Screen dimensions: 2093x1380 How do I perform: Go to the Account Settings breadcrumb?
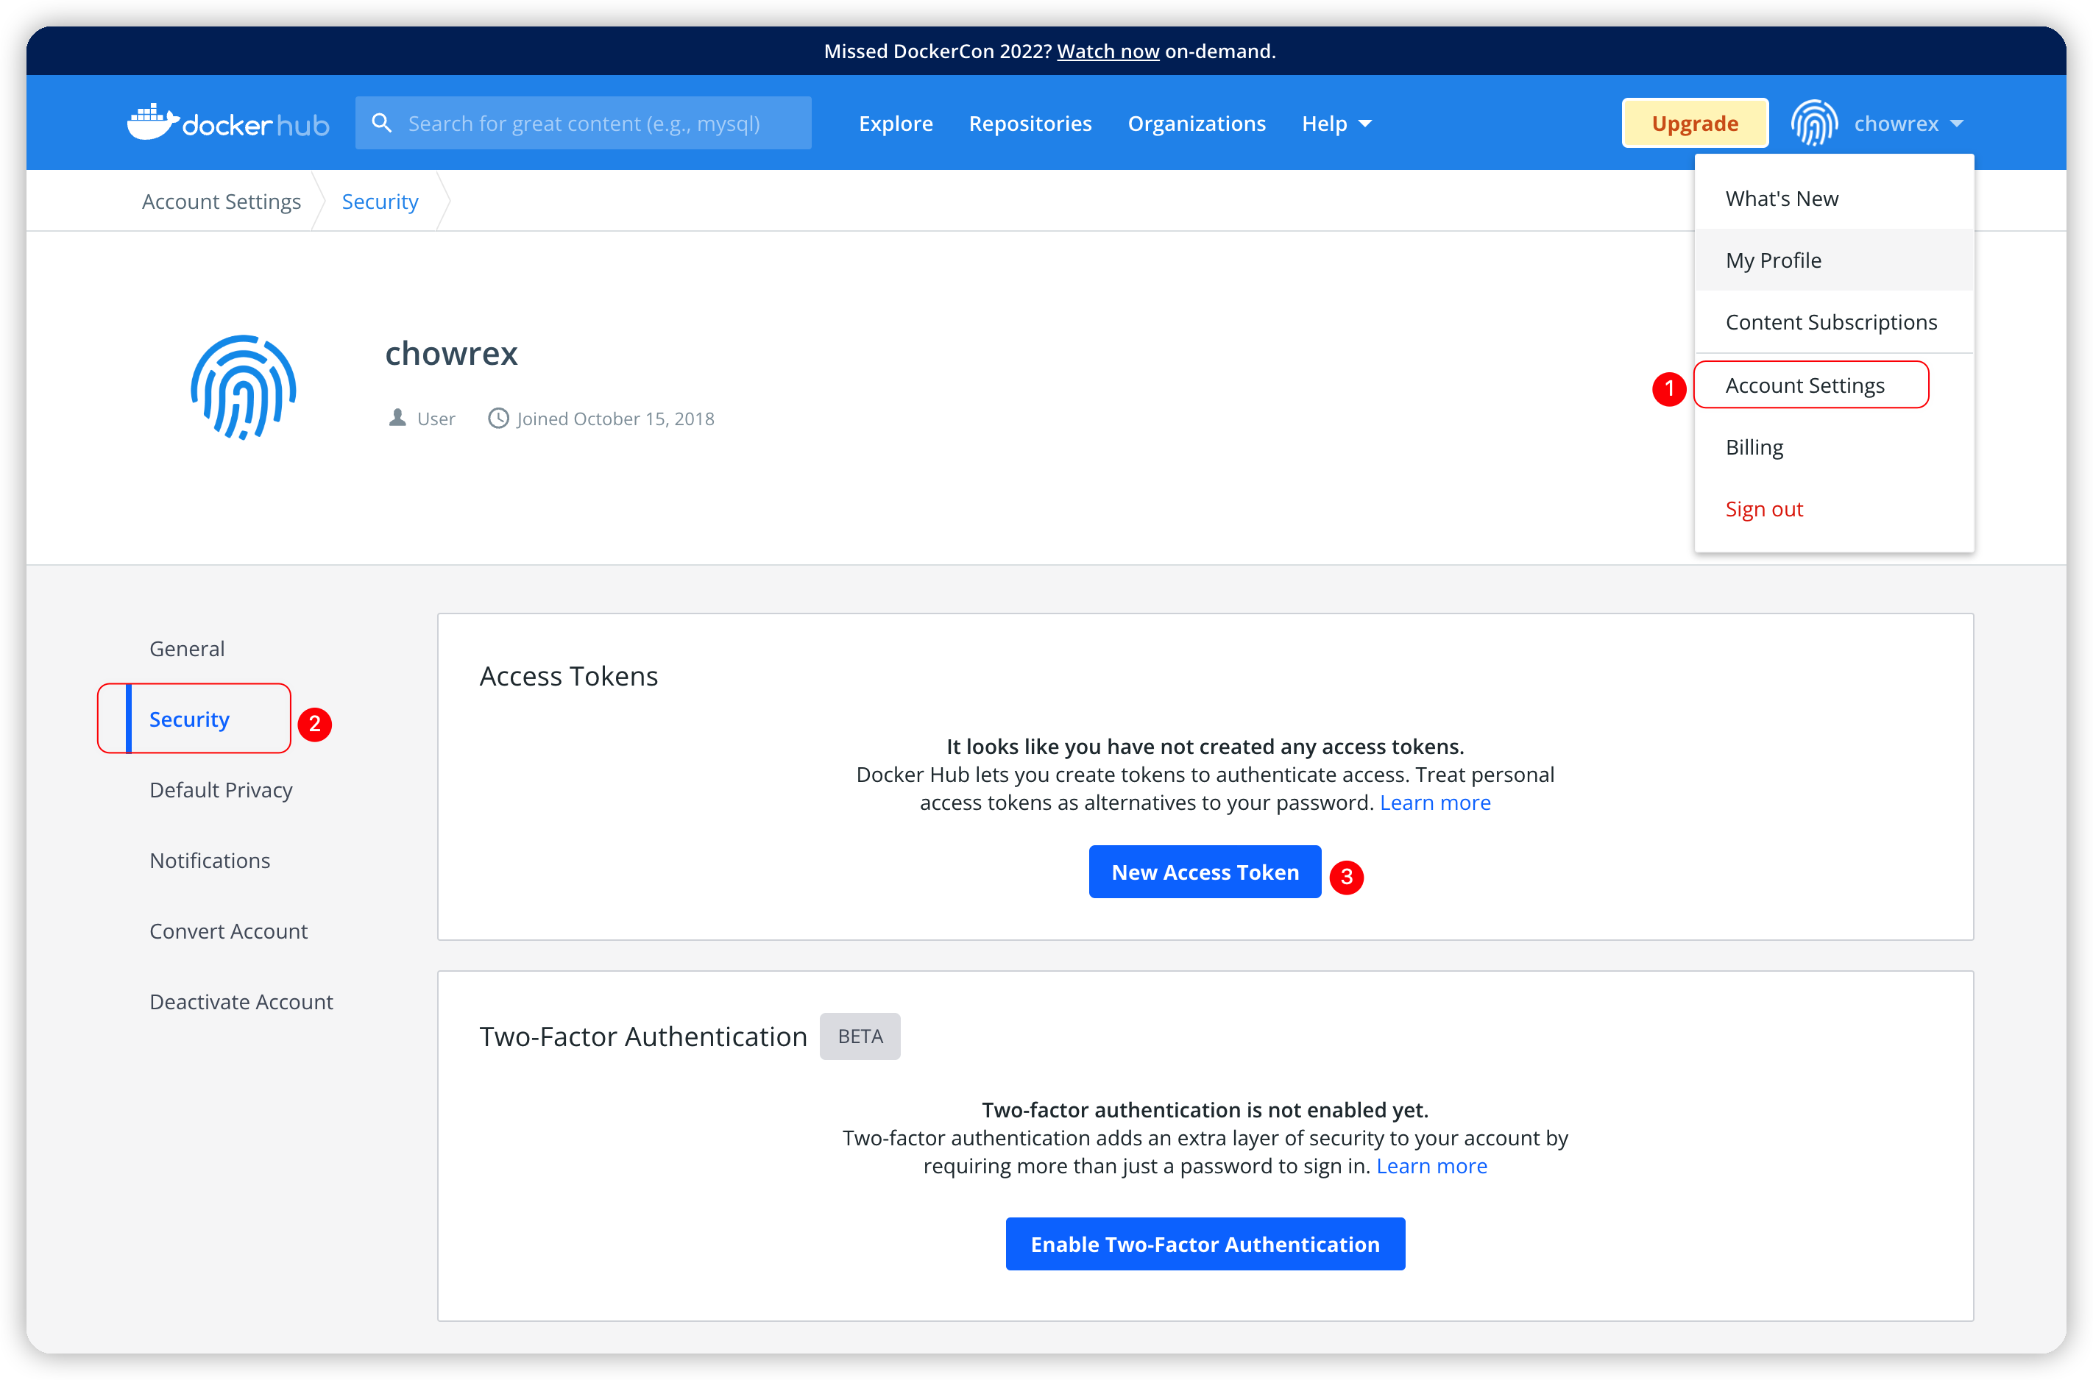(x=221, y=202)
